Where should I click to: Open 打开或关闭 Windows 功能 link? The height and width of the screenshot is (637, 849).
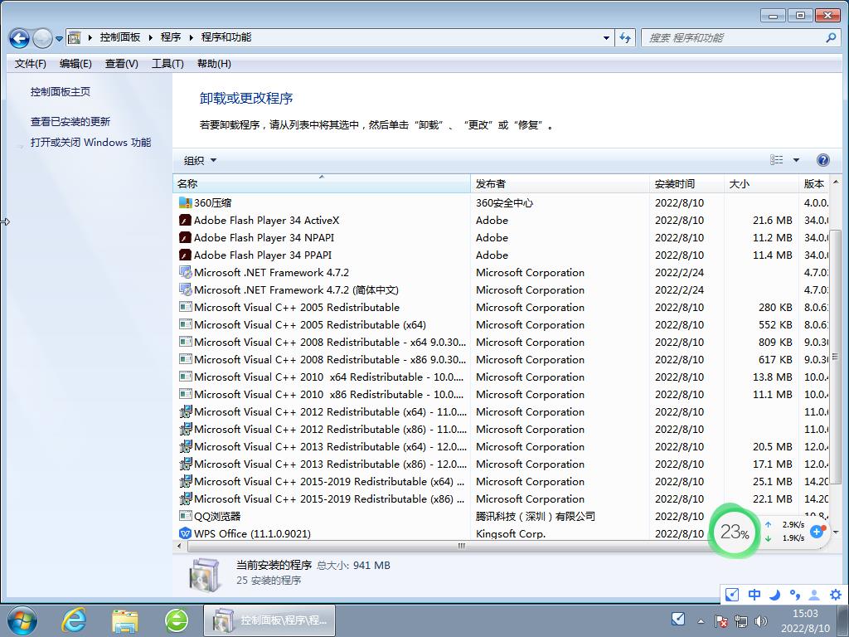90,143
